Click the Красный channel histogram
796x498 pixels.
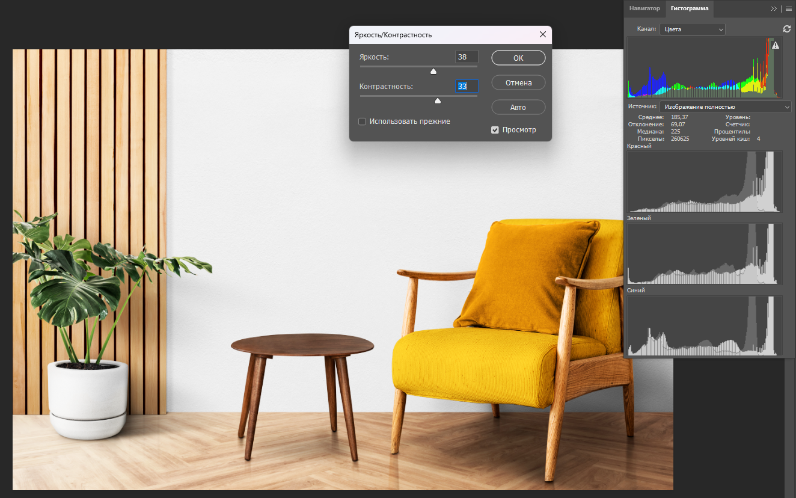704,182
